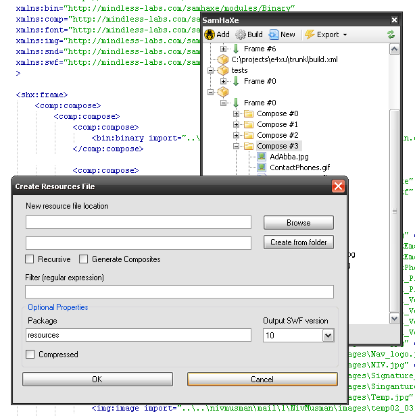Collapse Frame #0 under unnamed package
Viewport: 415px width, 416px height.
[x=223, y=103]
